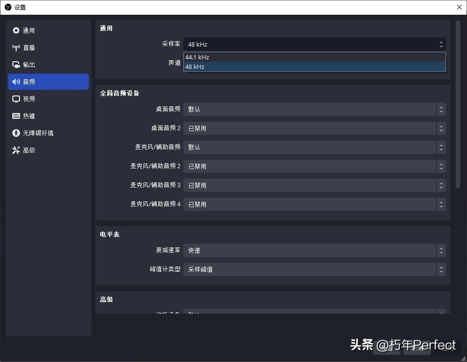Screen dimensions: 467x362
Task: Open the 麦克风/辅助音频 2 dropdown
Action: pyautogui.click(x=314, y=166)
